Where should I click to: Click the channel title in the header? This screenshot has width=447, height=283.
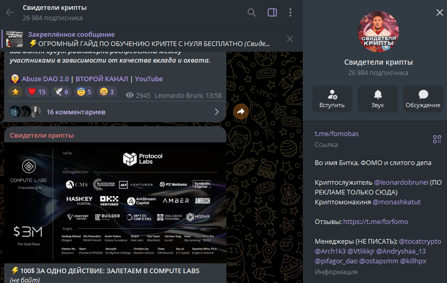[x=55, y=8]
